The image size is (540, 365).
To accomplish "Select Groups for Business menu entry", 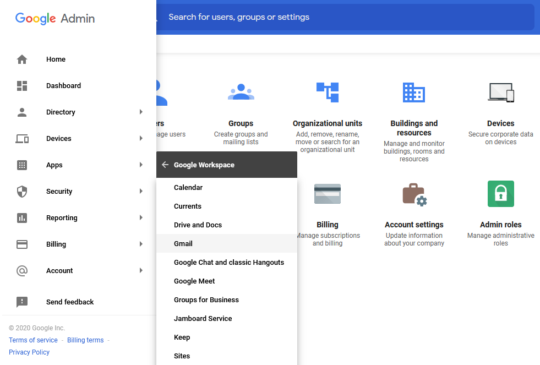I will pyautogui.click(x=227, y=300).
